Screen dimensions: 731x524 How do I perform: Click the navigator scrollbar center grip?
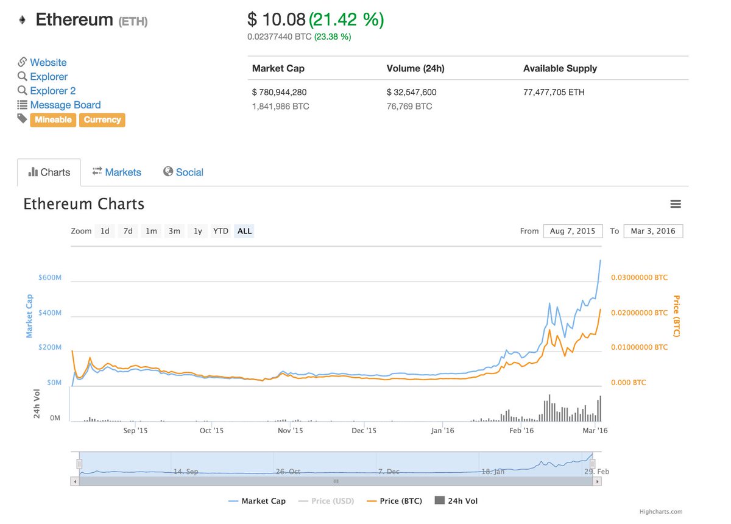pos(335,481)
